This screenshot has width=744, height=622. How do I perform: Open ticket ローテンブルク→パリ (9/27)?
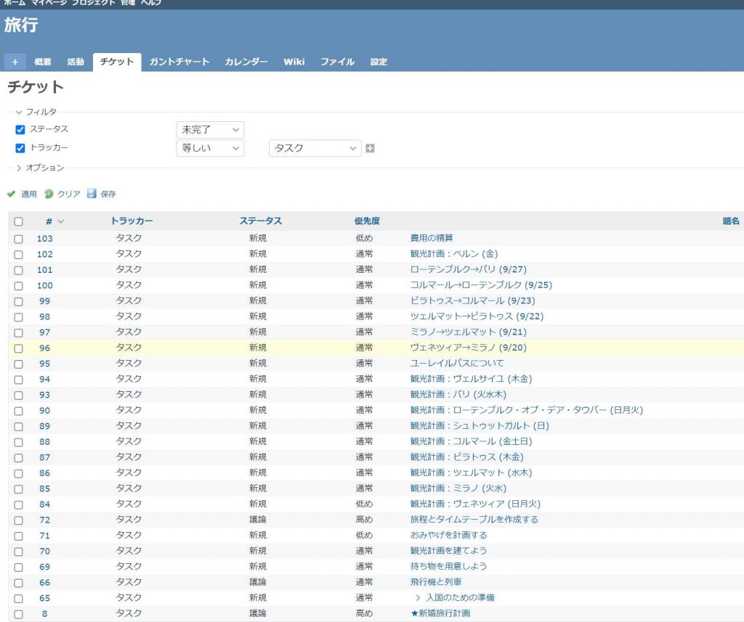[469, 269]
